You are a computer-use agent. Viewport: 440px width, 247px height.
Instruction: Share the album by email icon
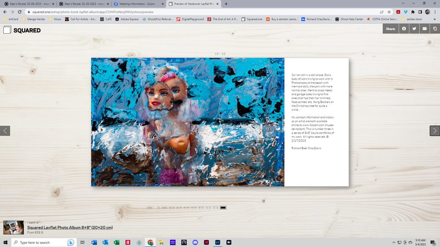click(424, 28)
